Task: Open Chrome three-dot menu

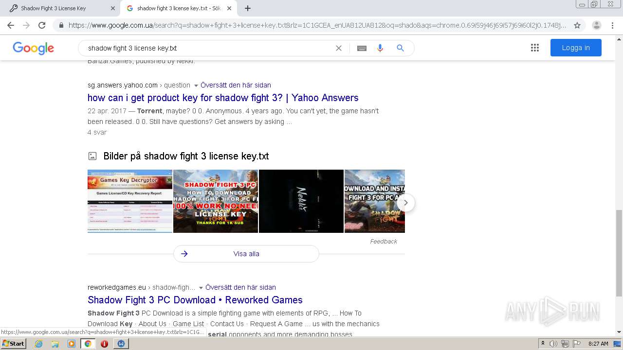Action: [x=612, y=25]
